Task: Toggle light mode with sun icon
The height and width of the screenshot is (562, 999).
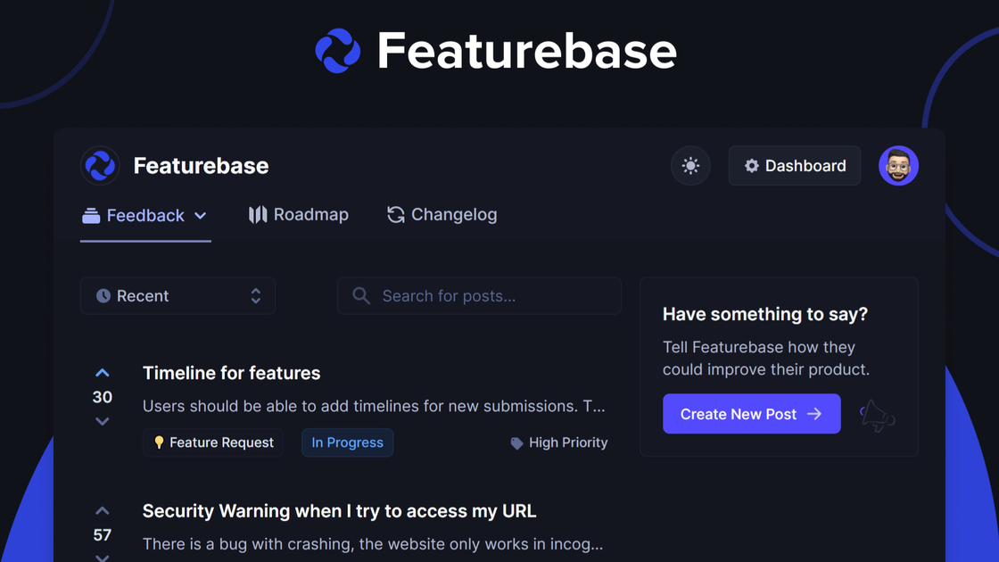Action: 690,166
